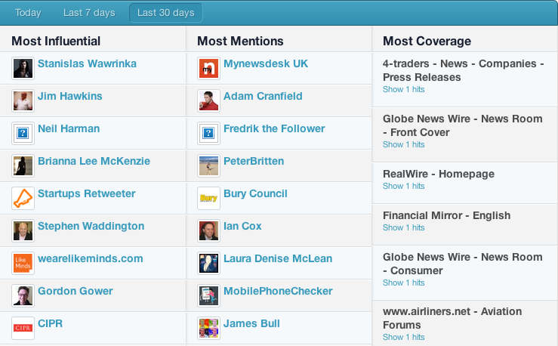Viewport: 558px width, 346px height.
Task: Open the Brianna Lee McKenzie link
Action: click(x=94, y=161)
